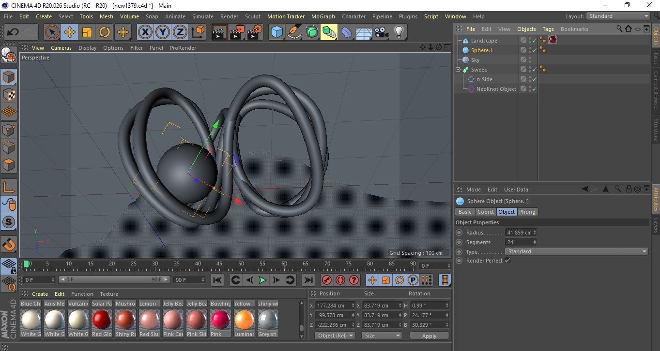Click the Apply button
Screen dimensions: 660x351
429,336
